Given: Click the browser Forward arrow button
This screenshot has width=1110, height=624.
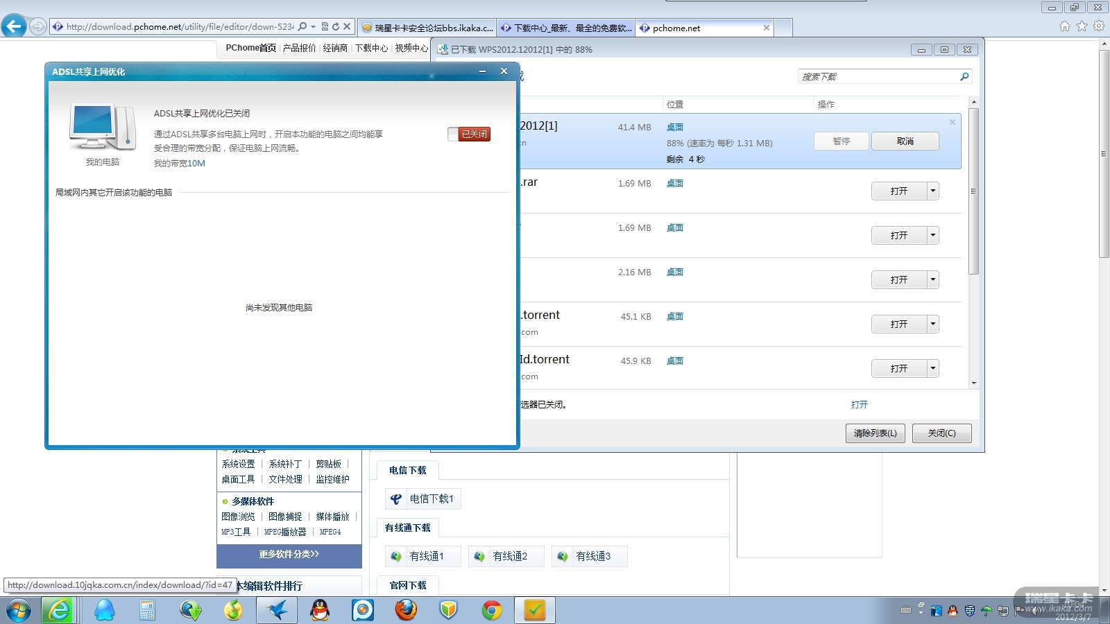Looking at the screenshot, I should click(38, 27).
